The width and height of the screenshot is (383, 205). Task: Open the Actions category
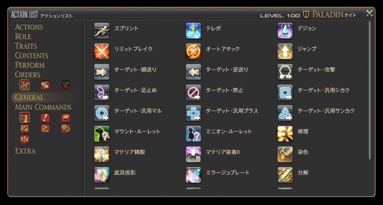coord(29,27)
